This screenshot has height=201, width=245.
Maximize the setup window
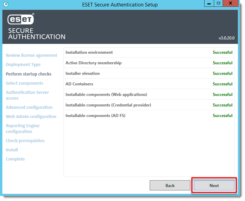(218, 3)
